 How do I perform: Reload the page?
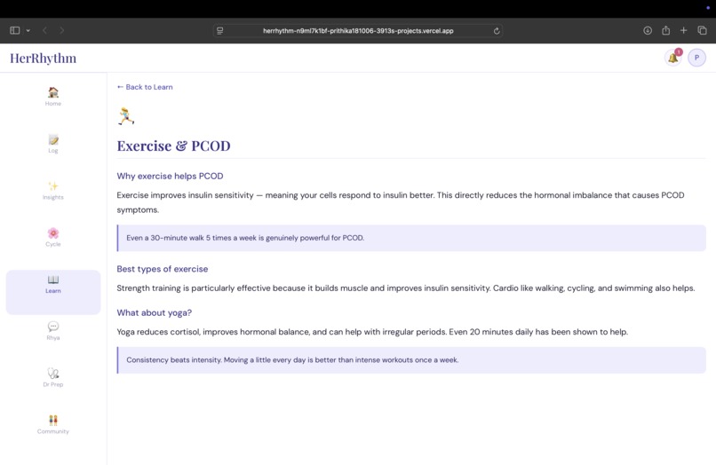[x=497, y=30]
